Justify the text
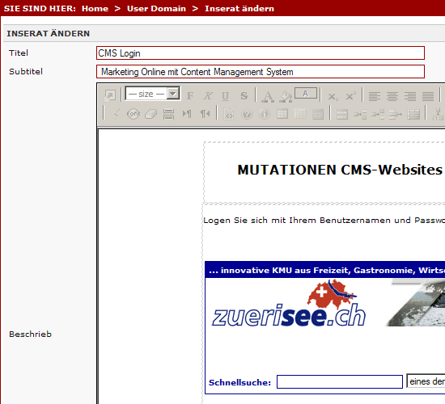The image size is (445, 404). point(428,96)
